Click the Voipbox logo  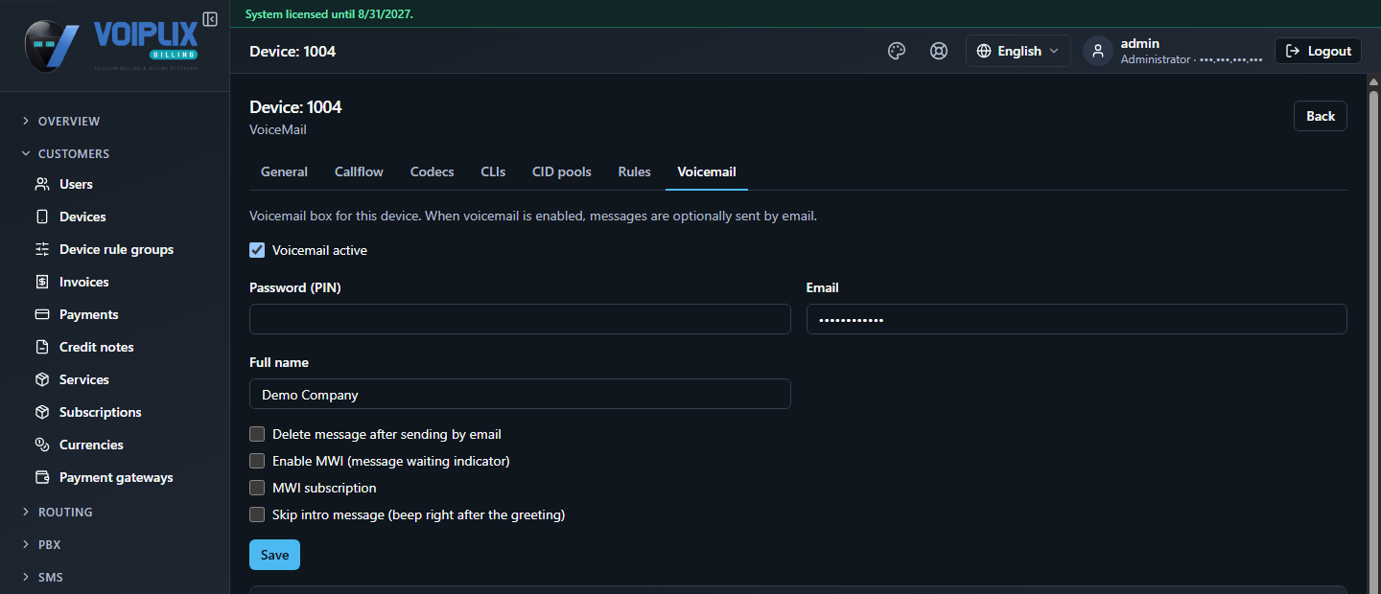tap(110, 45)
